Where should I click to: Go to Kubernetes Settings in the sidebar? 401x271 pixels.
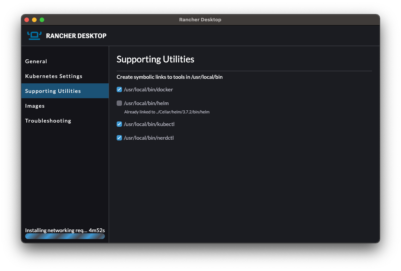pyautogui.click(x=54, y=76)
